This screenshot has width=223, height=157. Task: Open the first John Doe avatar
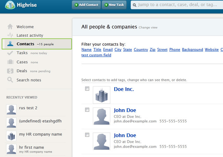click(101, 116)
